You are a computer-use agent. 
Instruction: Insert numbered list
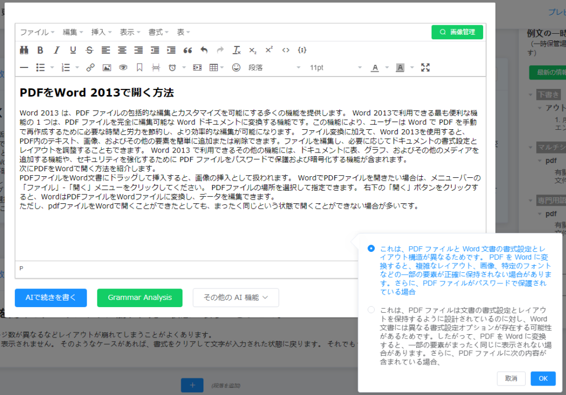(66, 67)
